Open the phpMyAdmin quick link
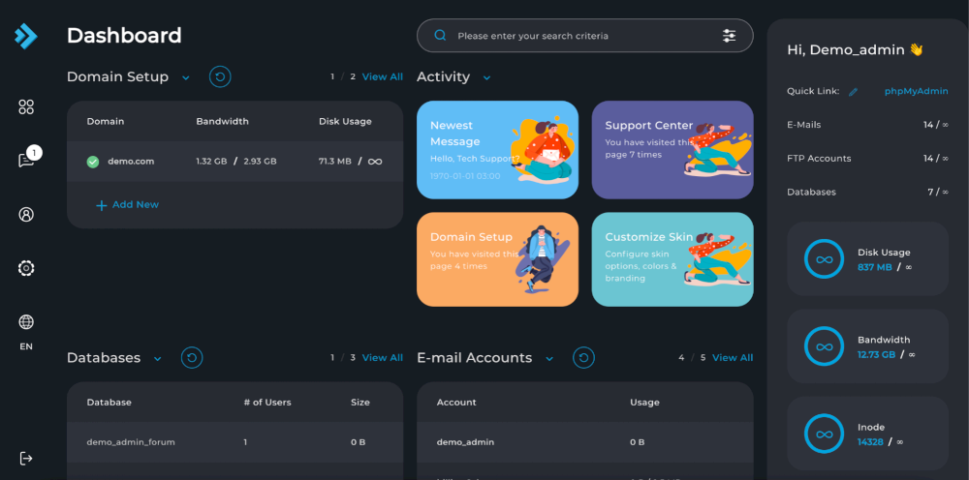The image size is (969, 480). pyautogui.click(x=916, y=91)
